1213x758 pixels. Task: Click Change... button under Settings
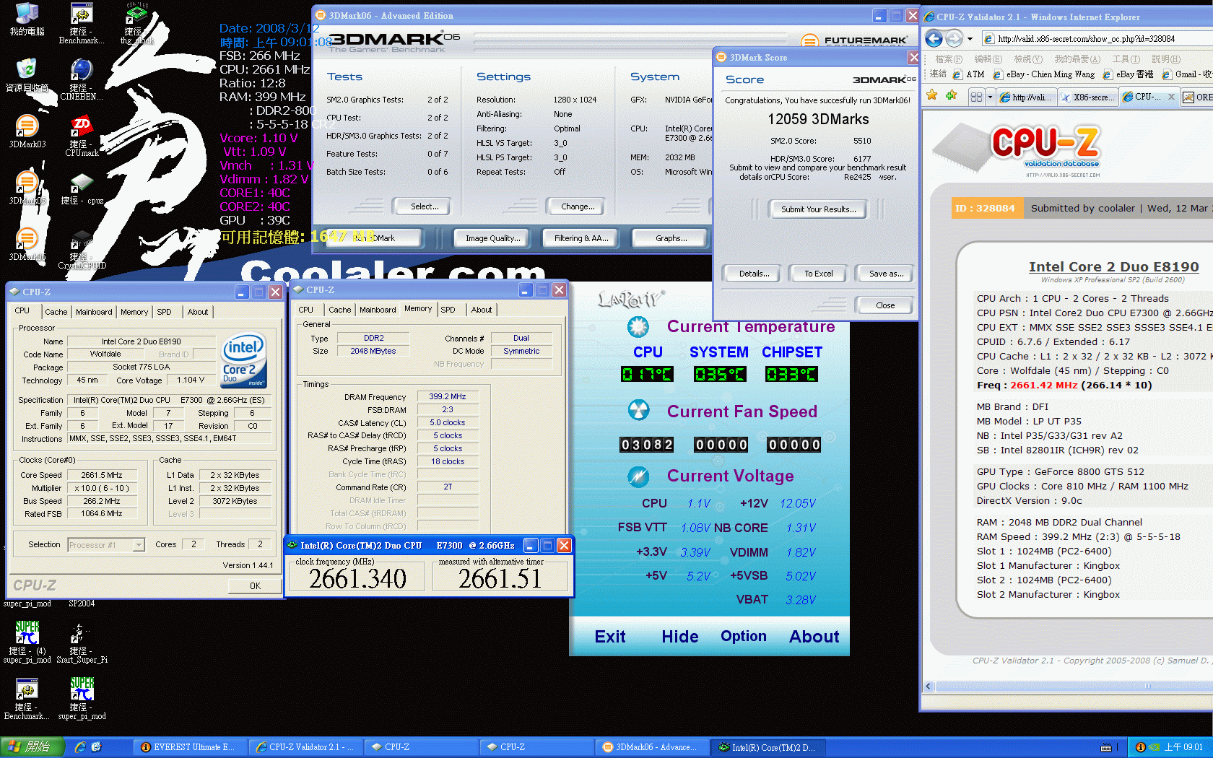coord(578,206)
